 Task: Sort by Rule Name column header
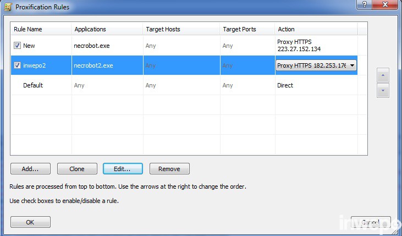pos(41,29)
